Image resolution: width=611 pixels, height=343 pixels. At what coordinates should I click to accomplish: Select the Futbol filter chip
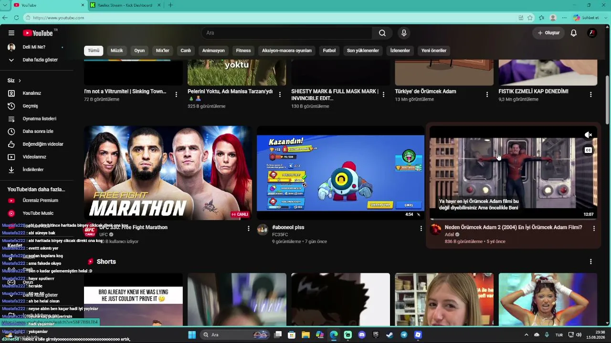[329, 50]
